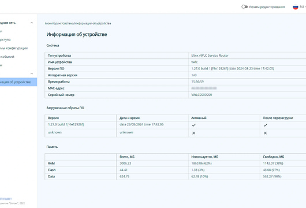Click the Версия ПО row label
Viewport: 306px width, 208px height.
coord(56,69)
